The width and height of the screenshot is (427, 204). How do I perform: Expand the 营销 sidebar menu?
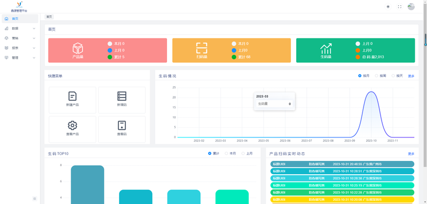(20, 38)
